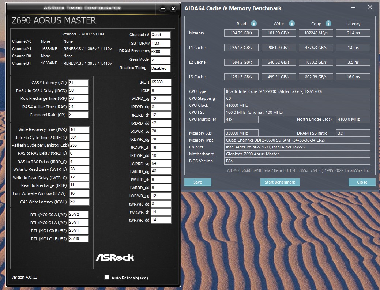
Task: Select the tWTR_S field value 12
Action: coord(79,177)
